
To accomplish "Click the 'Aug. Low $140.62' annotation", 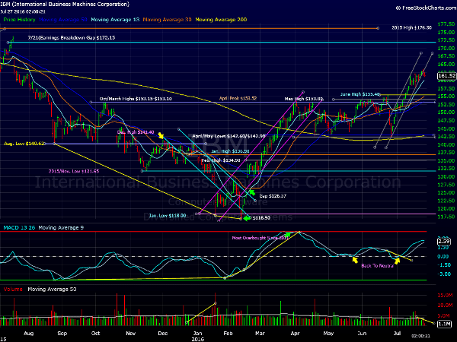I will (25, 144).
